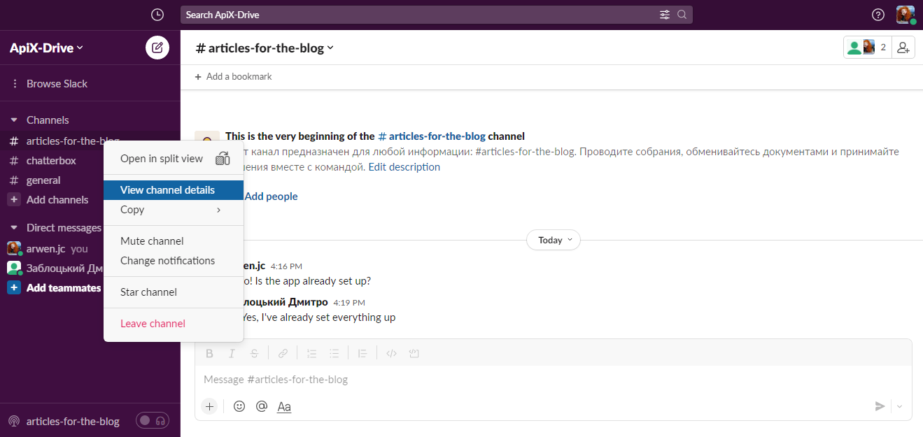Choose Open in split view
The width and height of the screenshot is (923, 437).
click(x=174, y=159)
